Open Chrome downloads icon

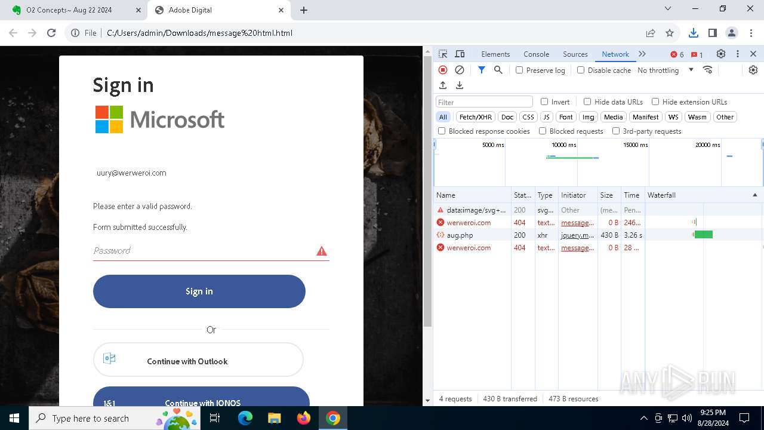pyautogui.click(x=693, y=33)
